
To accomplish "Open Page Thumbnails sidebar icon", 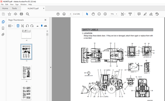I will (3, 22).
